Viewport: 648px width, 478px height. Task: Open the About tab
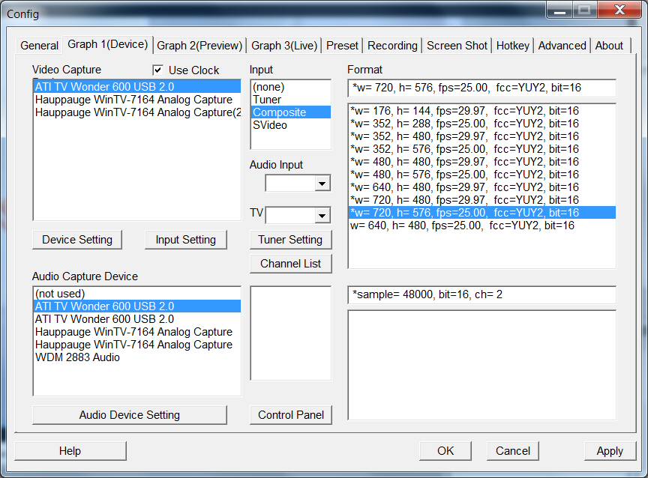[609, 46]
